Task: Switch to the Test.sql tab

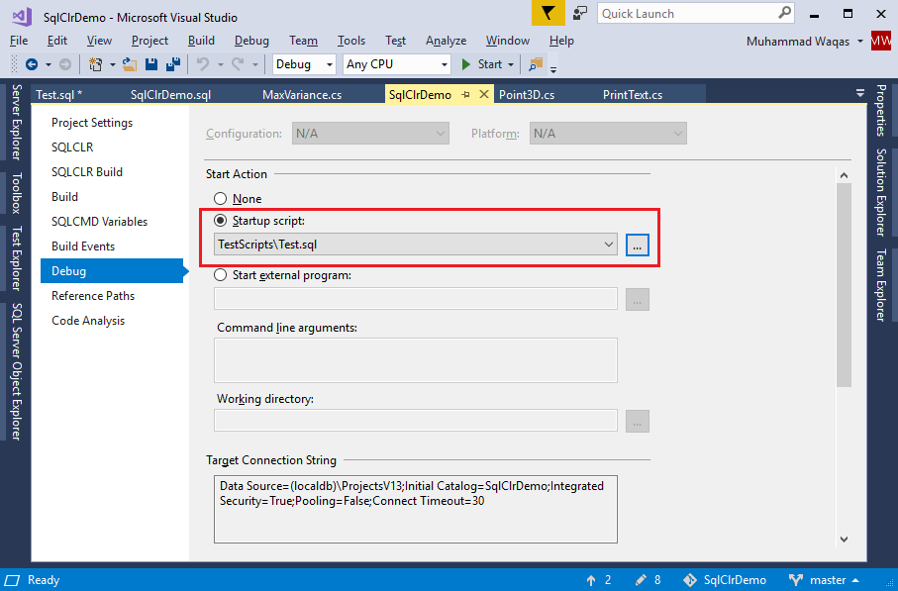Action: click(59, 94)
